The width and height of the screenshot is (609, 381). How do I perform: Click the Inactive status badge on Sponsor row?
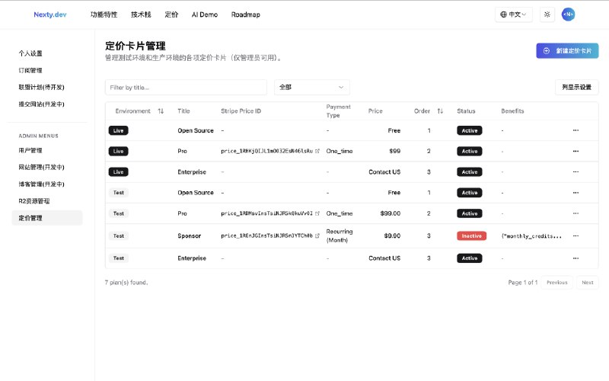coord(471,236)
